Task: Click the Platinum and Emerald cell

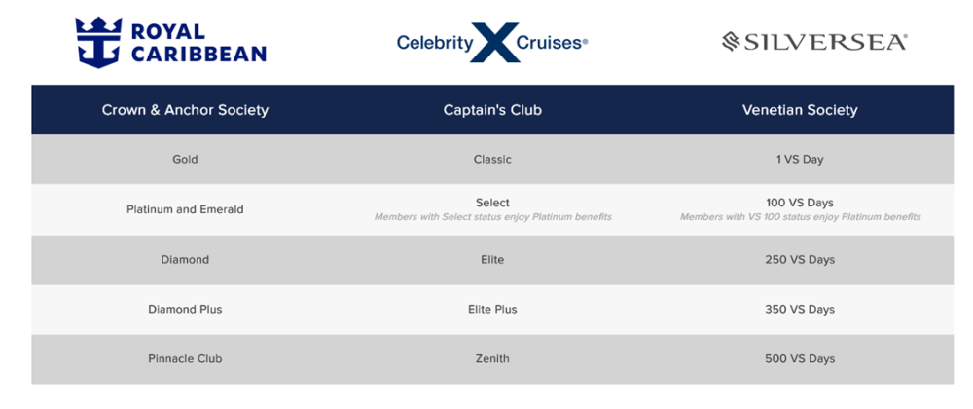Action: click(185, 209)
